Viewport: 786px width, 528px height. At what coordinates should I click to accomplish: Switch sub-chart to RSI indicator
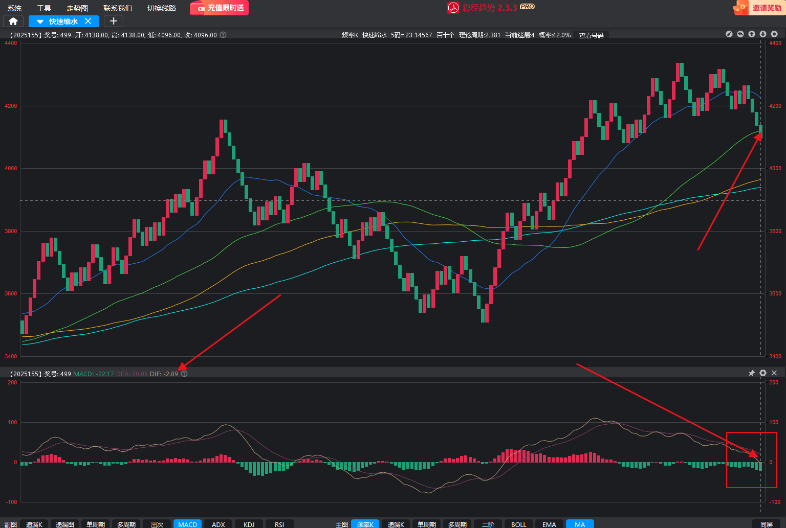point(279,524)
